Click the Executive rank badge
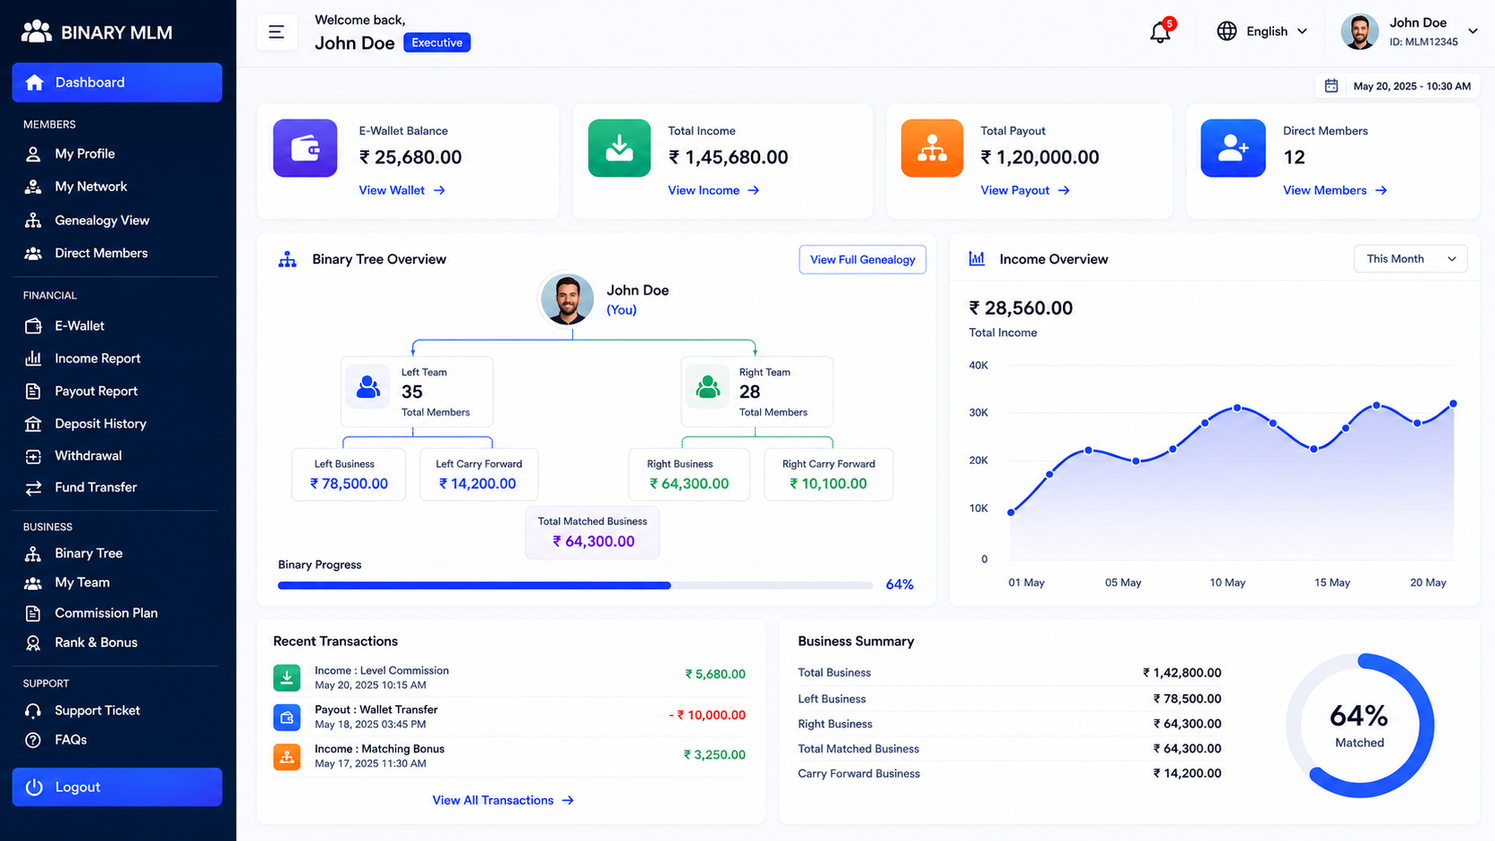Image resolution: width=1495 pixels, height=841 pixels. click(437, 43)
